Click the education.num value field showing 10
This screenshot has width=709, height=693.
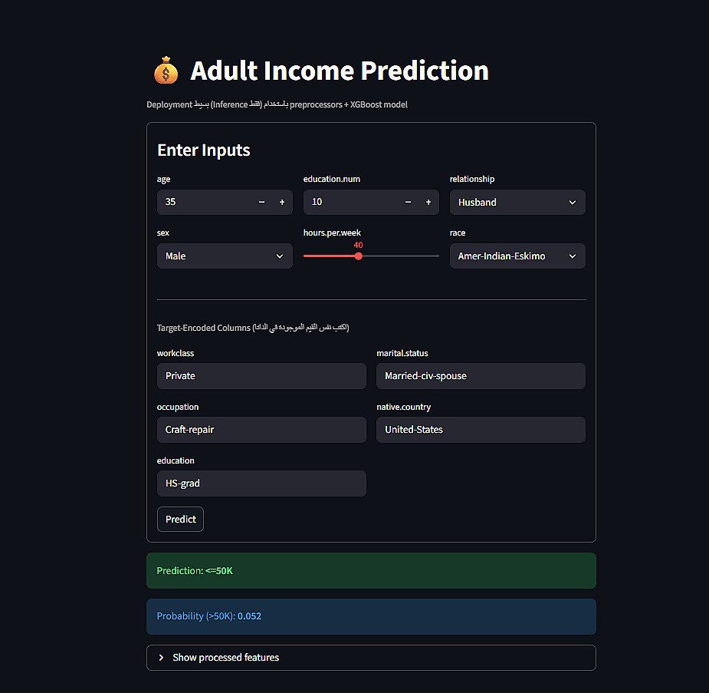click(x=350, y=203)
